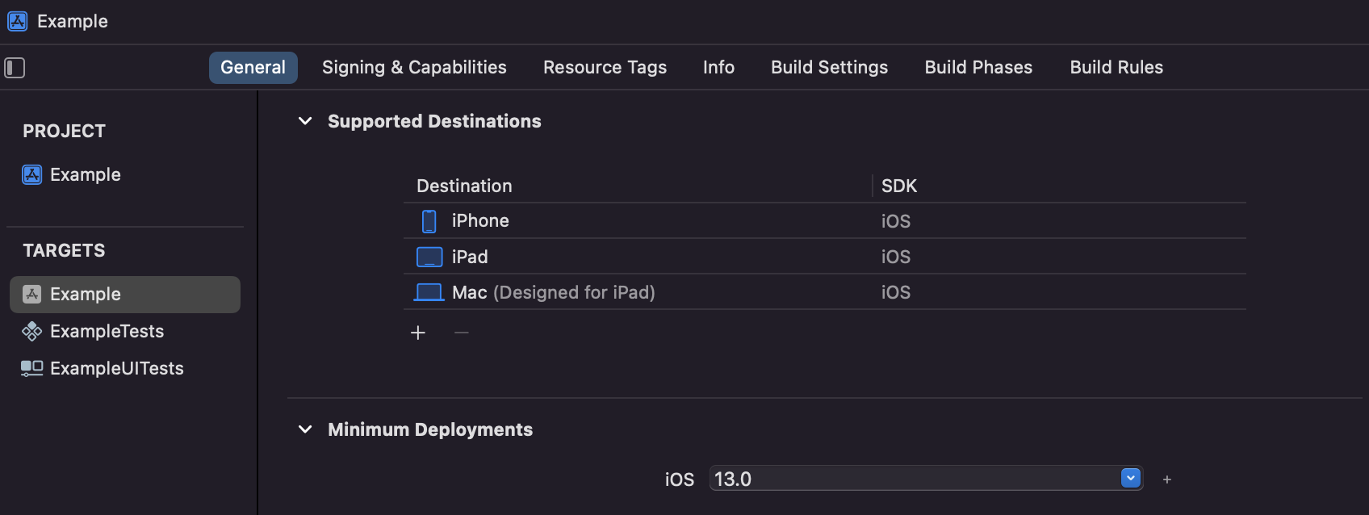The width and height of the screenshot is (1369, 515).
Task: Open the Signing & Capabilities tab
Action: pos(414,68)
